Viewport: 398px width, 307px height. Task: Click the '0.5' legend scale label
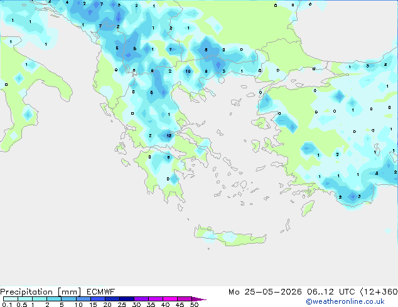pos(22,304)
